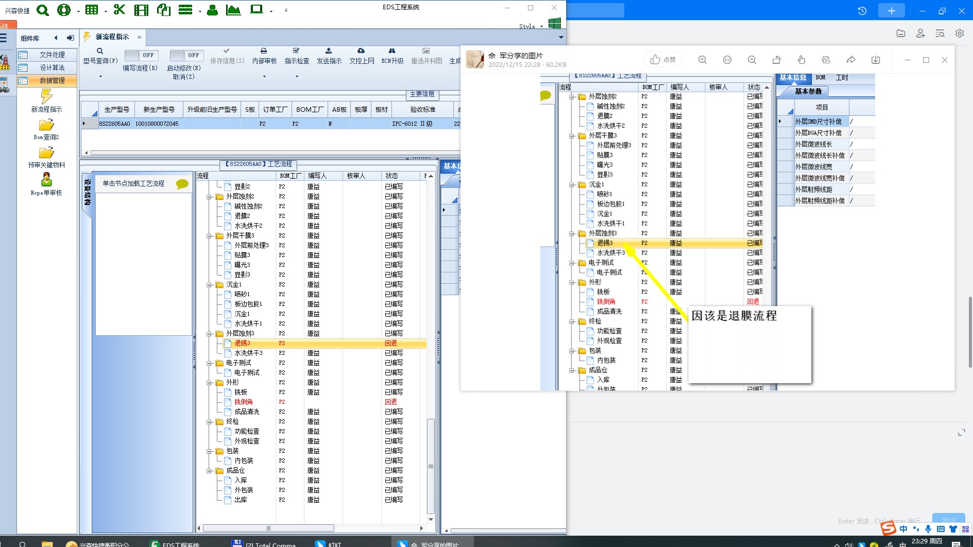Click ECN升级 icon in ribbon
Screen dimensions: 973x547
point(392,51)
